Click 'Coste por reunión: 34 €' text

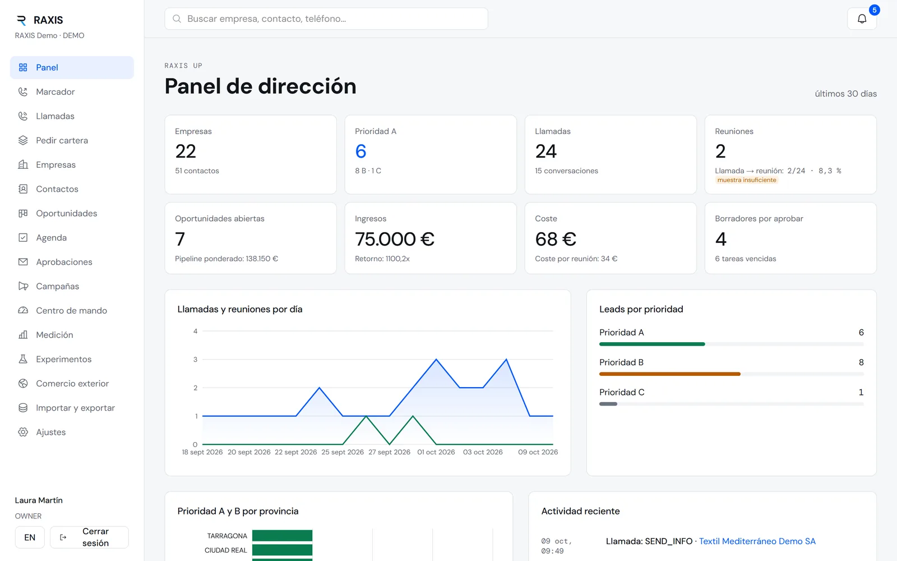click(576, 259)
